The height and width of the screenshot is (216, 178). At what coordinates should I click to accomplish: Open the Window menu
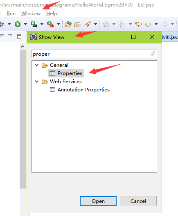[x=31, y=14]
